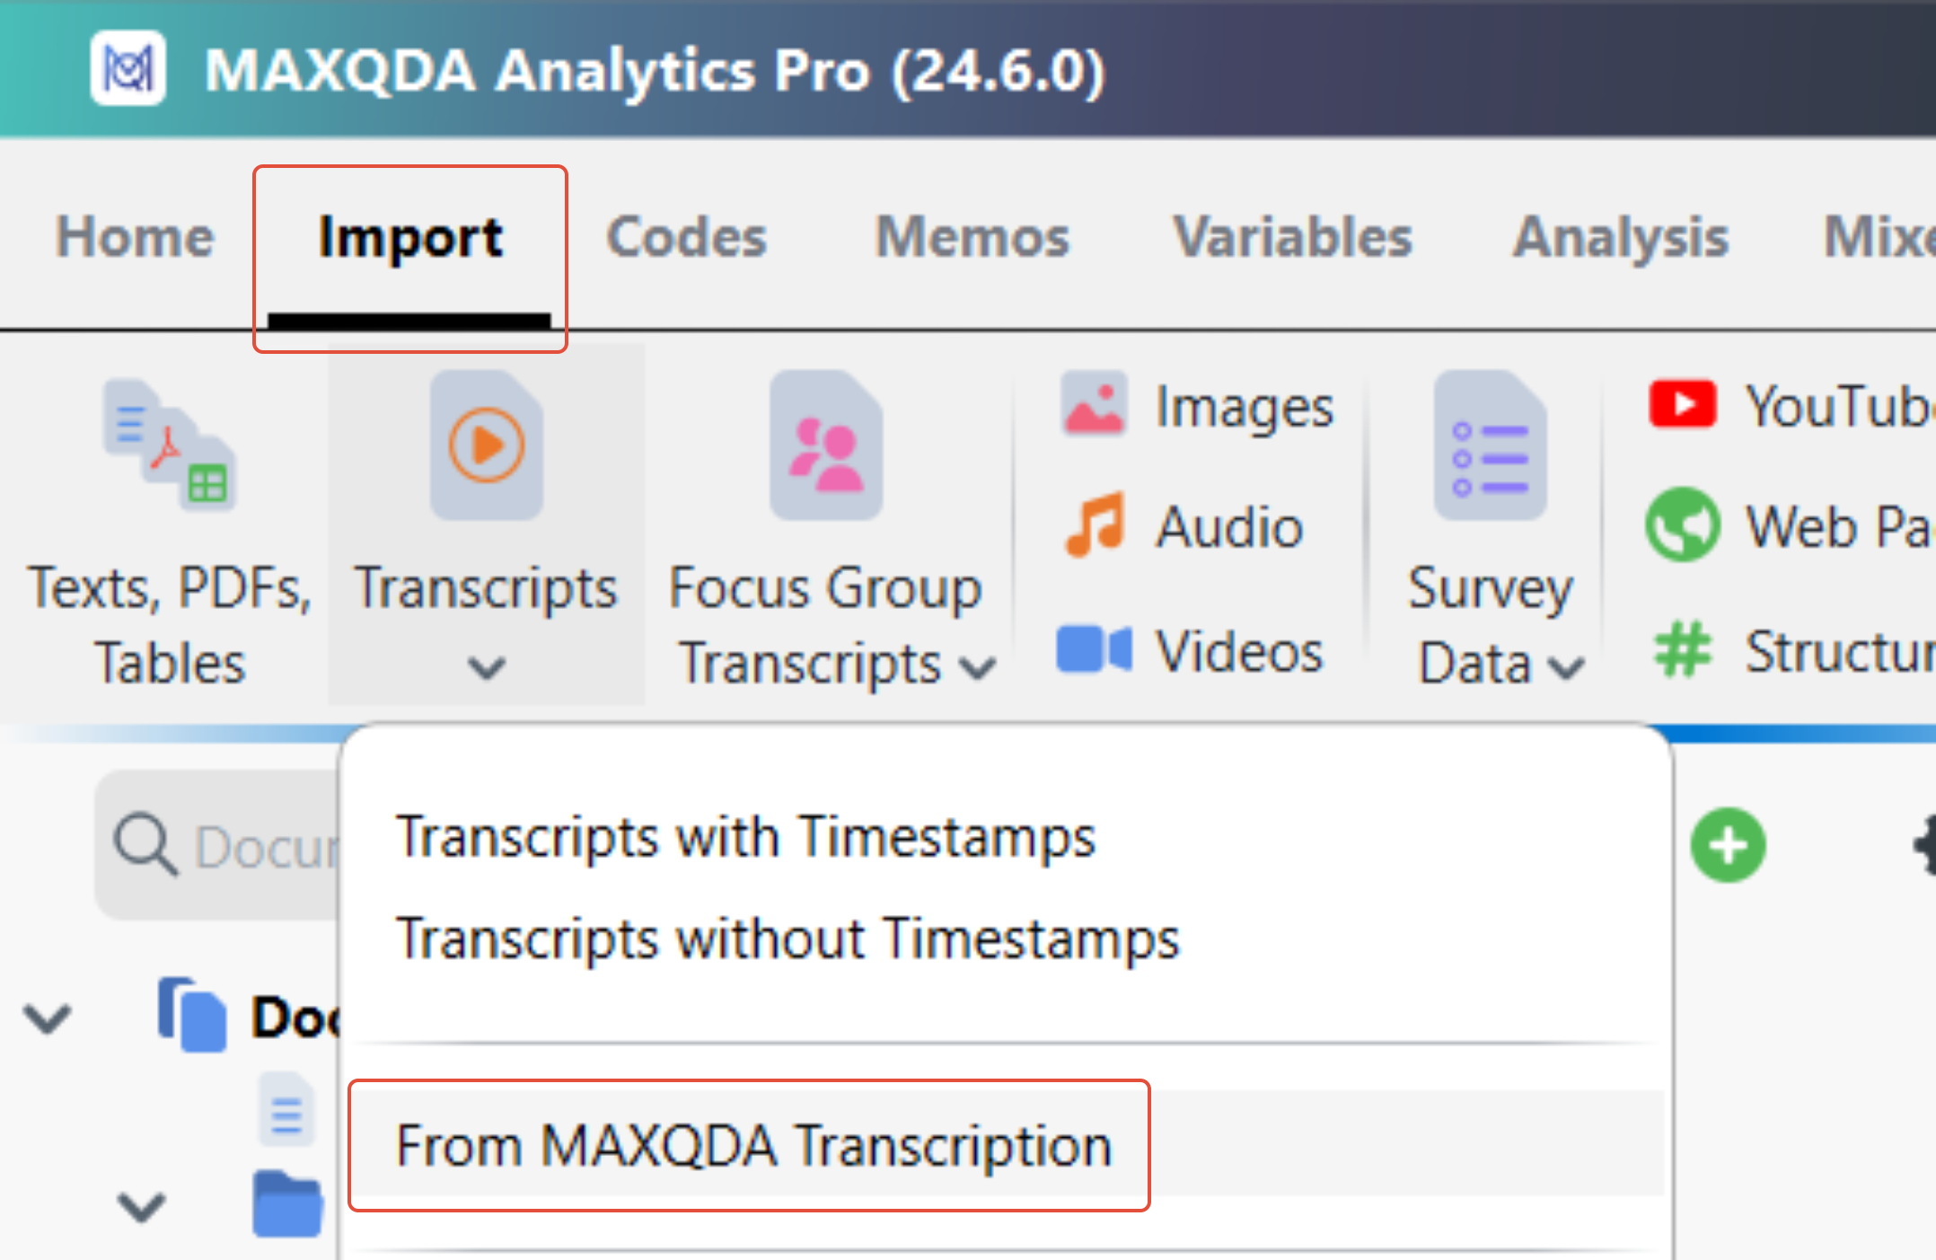Click the Survey Data icon
Image resolution: width=1936 pixels, height=1260 pixels.
coord(1490,445)
